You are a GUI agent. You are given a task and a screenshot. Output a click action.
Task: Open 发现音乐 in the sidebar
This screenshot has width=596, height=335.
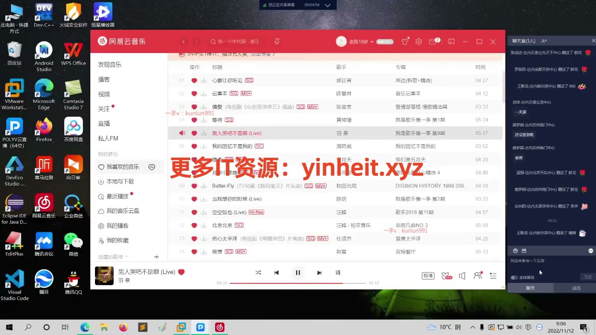pos(110,65)
